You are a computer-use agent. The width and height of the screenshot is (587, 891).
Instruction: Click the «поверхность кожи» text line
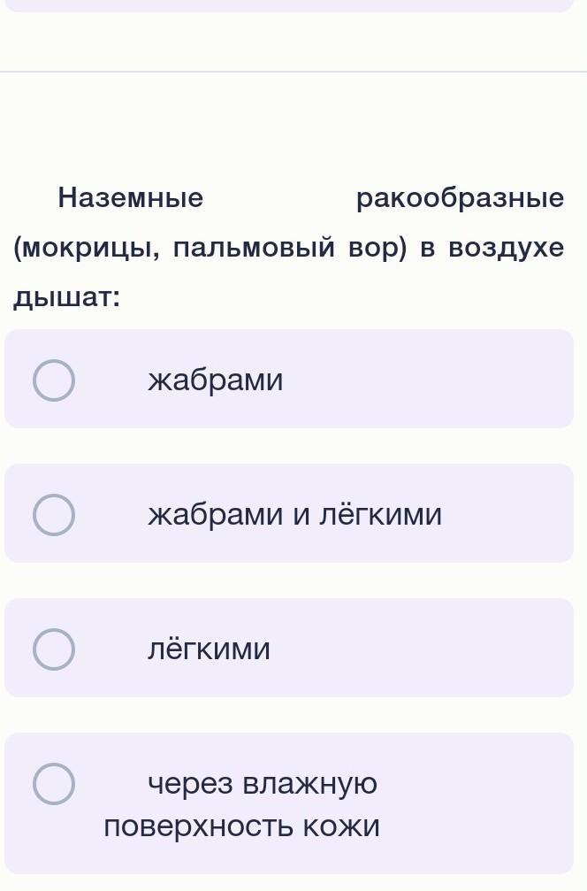pyautogui.click(x=241, y=826)
